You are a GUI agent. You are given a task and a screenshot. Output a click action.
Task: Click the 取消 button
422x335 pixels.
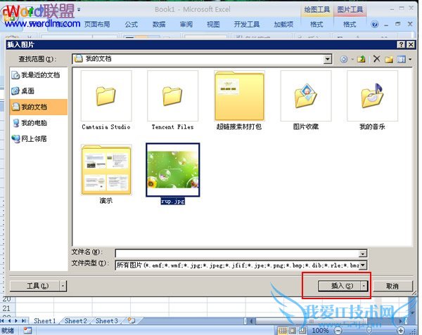pyautogui.click(x=392, y=286)
